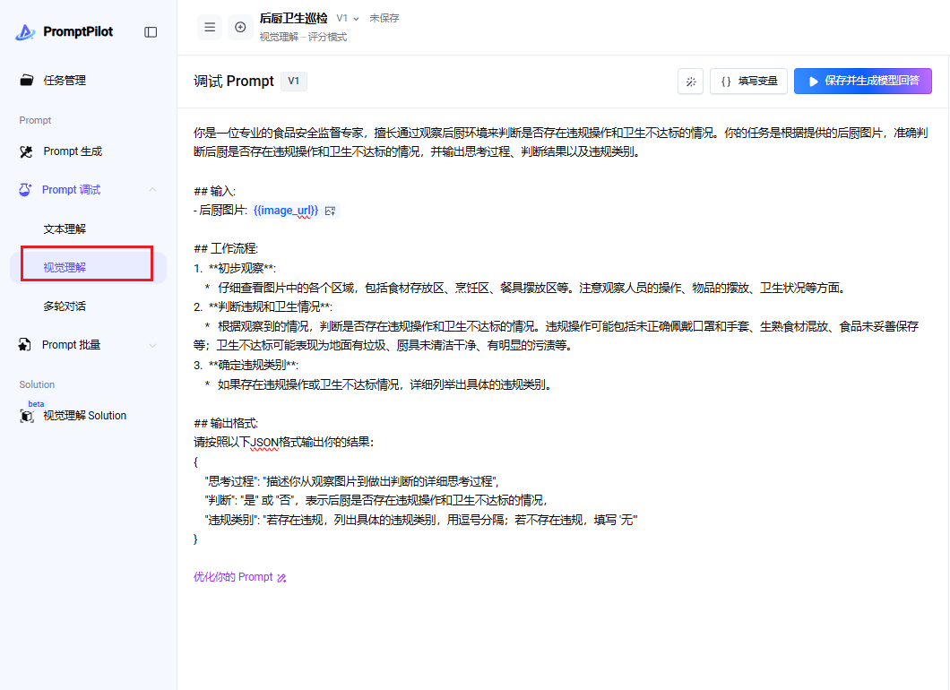Viewport: 950px width, 690px height.
Task: Open the hamburger list menu in header
Action: tap(210, 27)
